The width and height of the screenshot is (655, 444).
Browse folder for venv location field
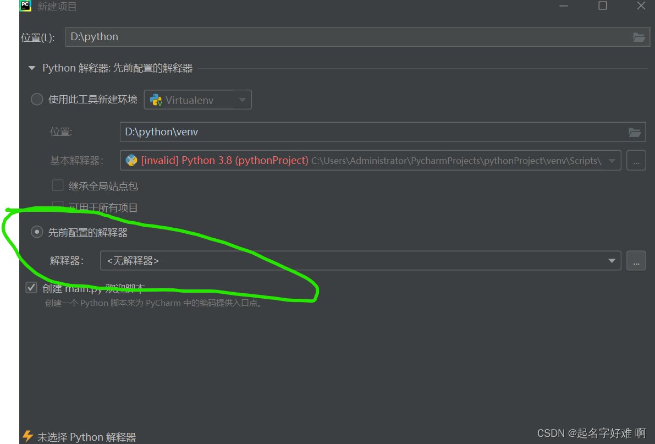coord(635,132)
